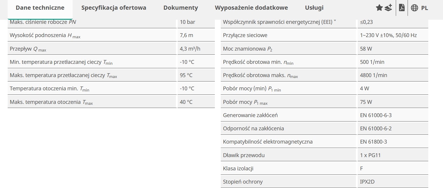The width and height of the screenshot is (443, 188).
Task: Select the Stopień ochrony IPX2D value
Action: [x=367, y=182]
